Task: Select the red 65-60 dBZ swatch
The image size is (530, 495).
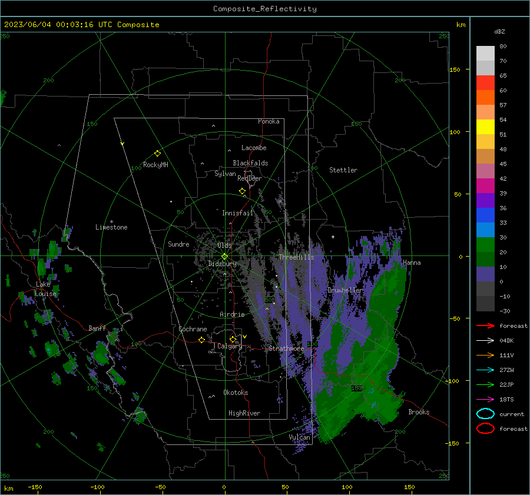Action: tap(485, 83)
